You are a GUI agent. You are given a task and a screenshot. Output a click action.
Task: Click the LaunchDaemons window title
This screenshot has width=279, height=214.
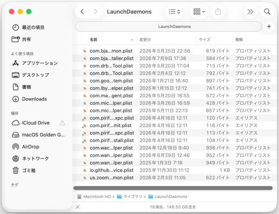click(x=129, y=12)
